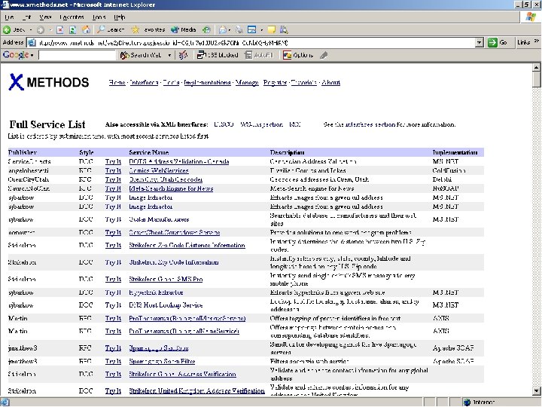Go back with the Back arrow button
This screenshot has height=407, width=542.
[14, 29]
